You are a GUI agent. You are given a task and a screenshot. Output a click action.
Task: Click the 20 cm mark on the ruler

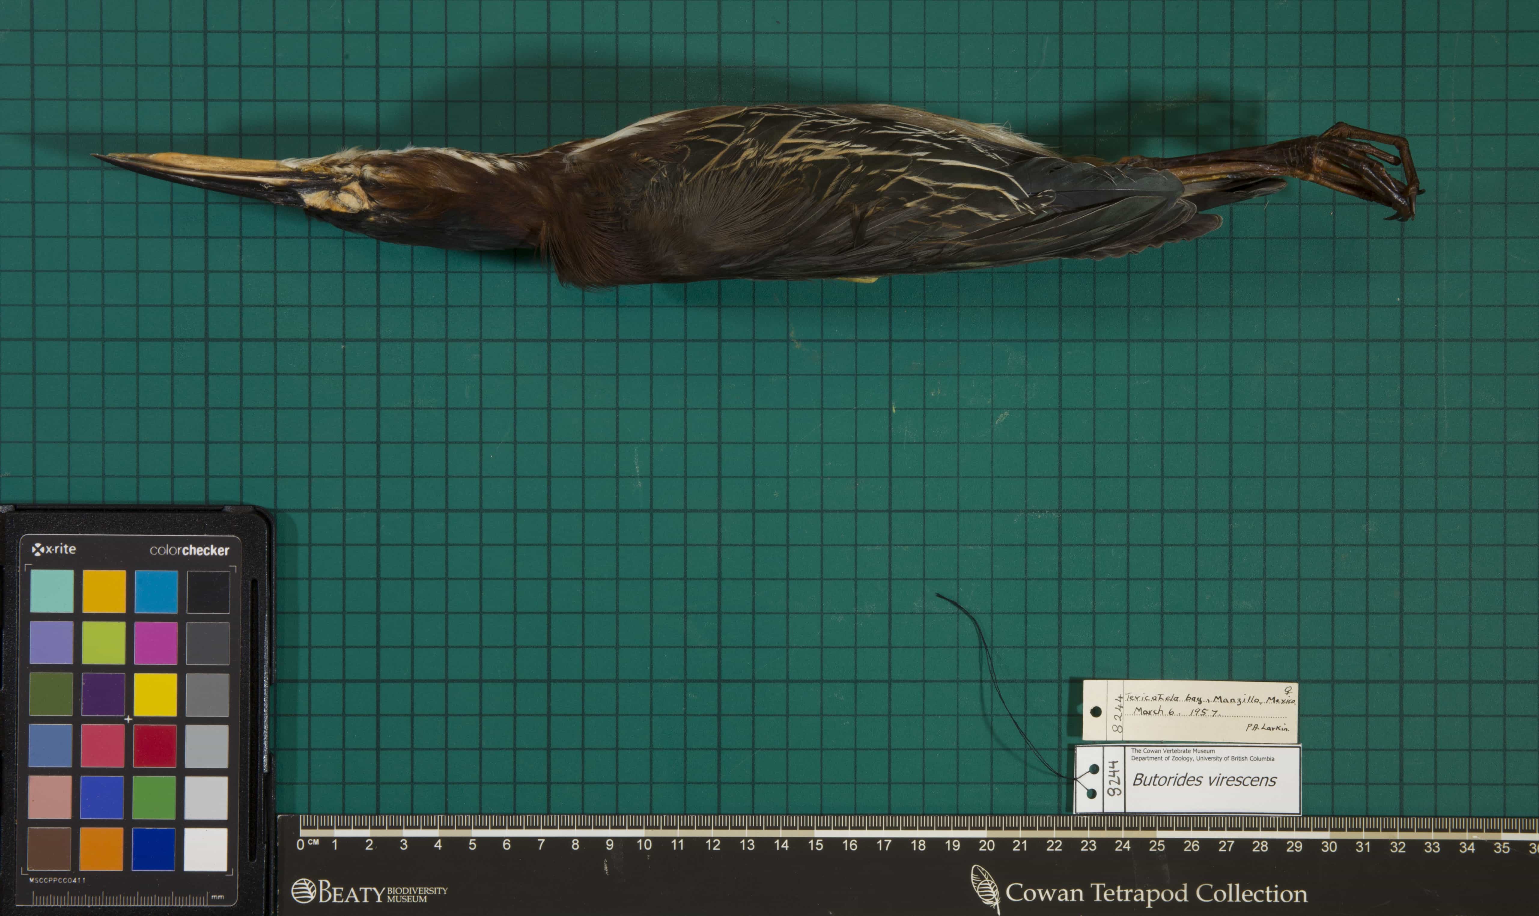[986, 846]
